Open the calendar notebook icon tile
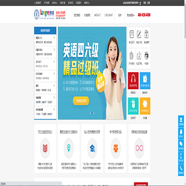Viewport: 186px width, 186px height. point(132,37)
